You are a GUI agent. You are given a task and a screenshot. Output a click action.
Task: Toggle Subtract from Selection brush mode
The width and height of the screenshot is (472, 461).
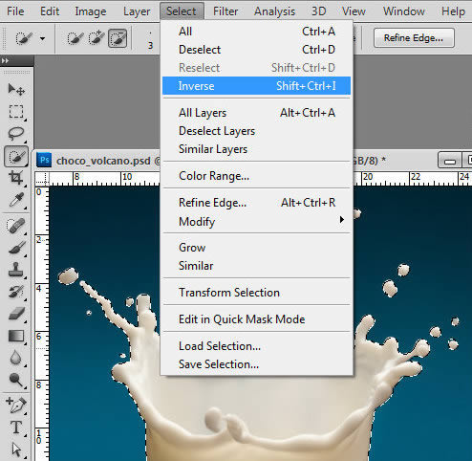118,38
